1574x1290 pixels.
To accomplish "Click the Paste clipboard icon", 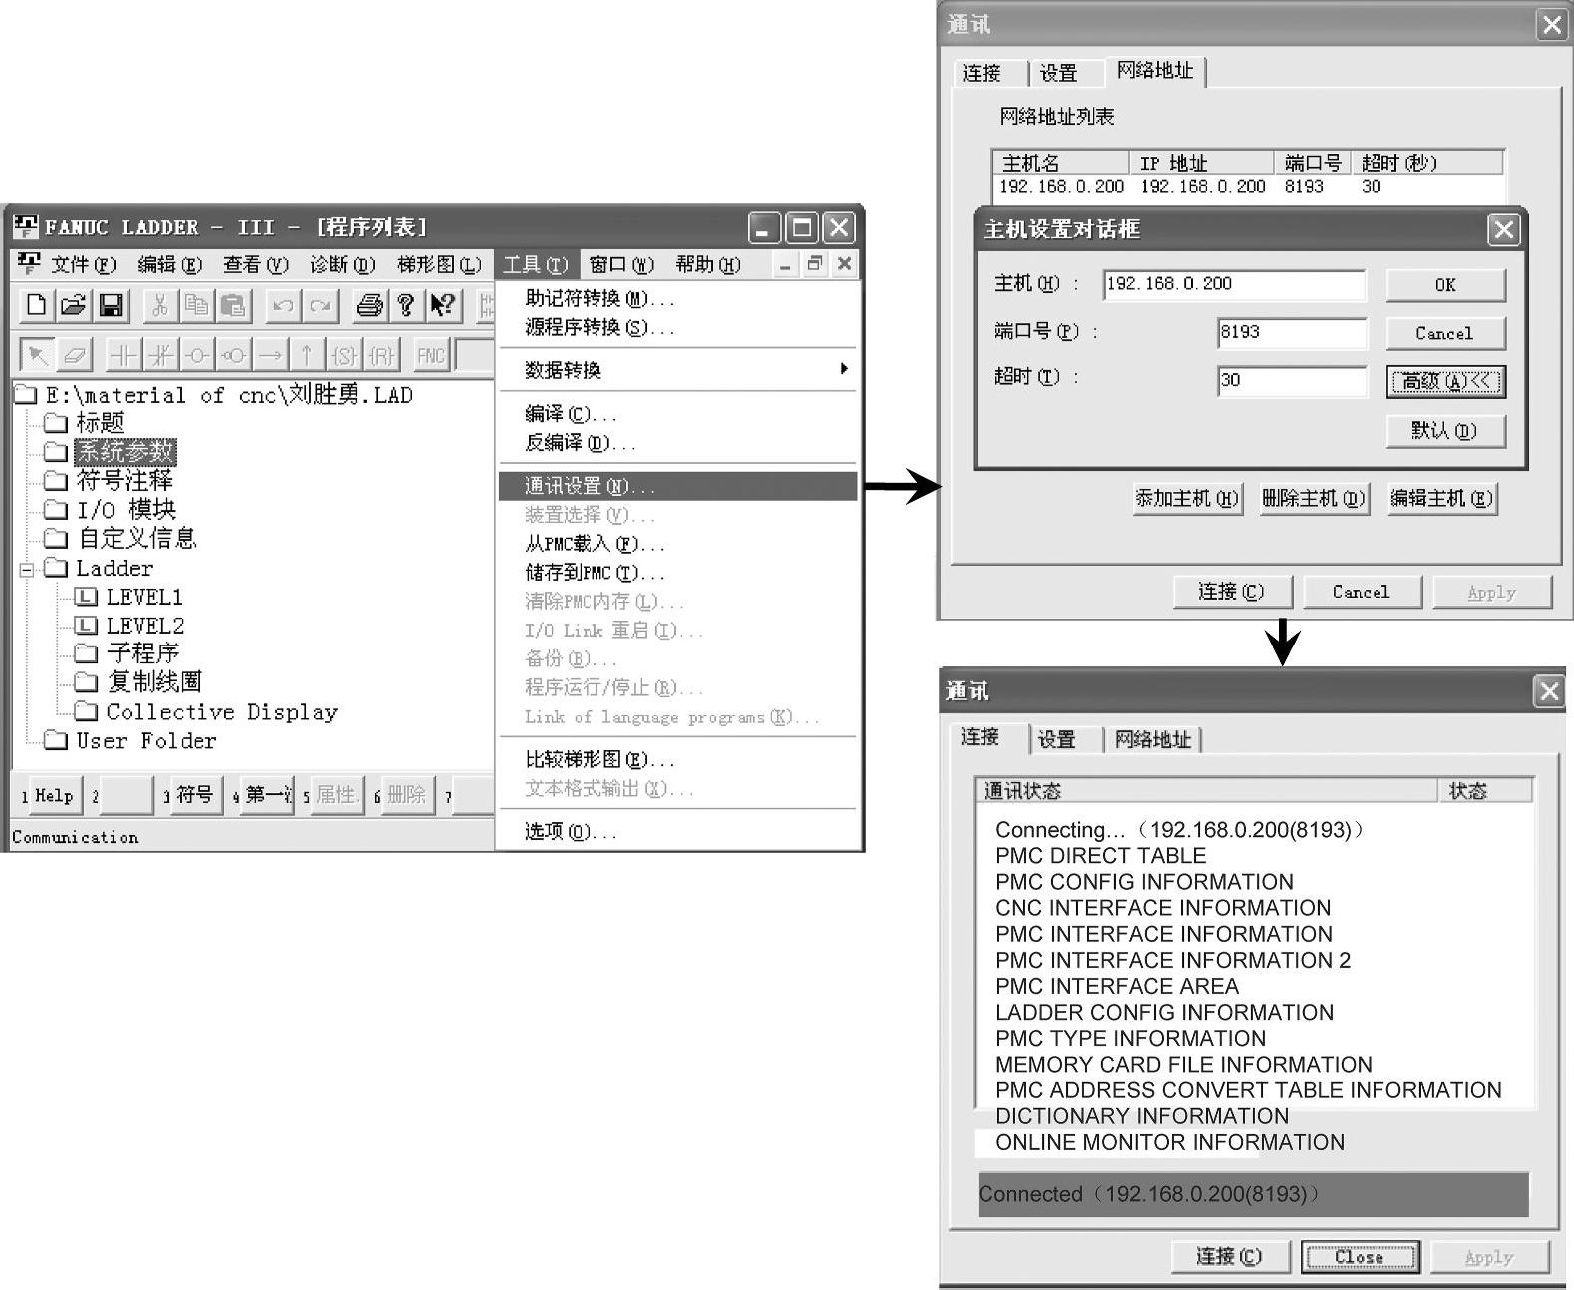I will 233,305.
